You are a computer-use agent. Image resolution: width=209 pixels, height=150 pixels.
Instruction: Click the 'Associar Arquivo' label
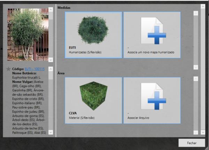click(139, 118)
